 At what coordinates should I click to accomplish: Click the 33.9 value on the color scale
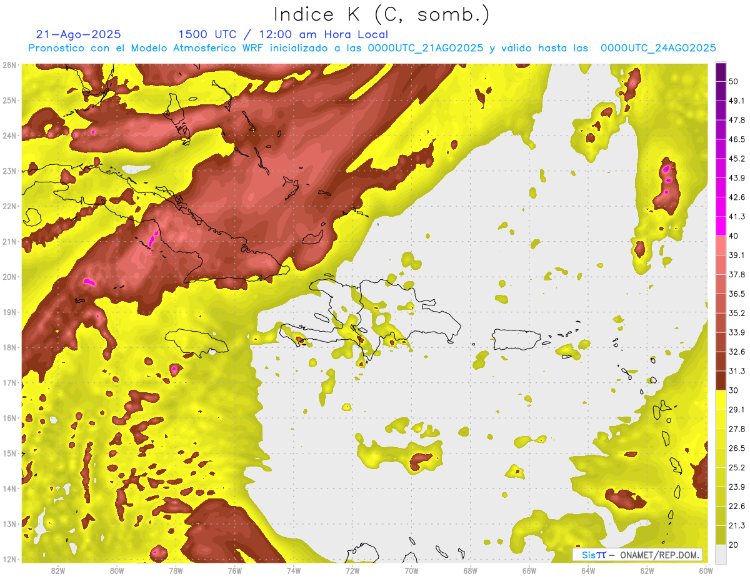tap(736, 332)
